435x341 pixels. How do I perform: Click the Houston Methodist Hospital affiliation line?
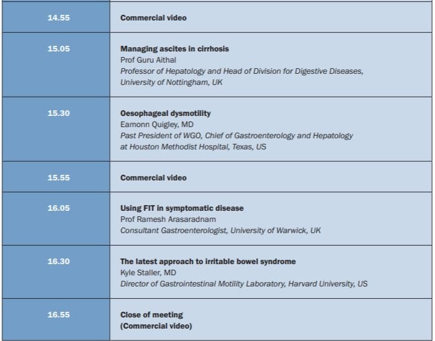click(x=193, y=147)
